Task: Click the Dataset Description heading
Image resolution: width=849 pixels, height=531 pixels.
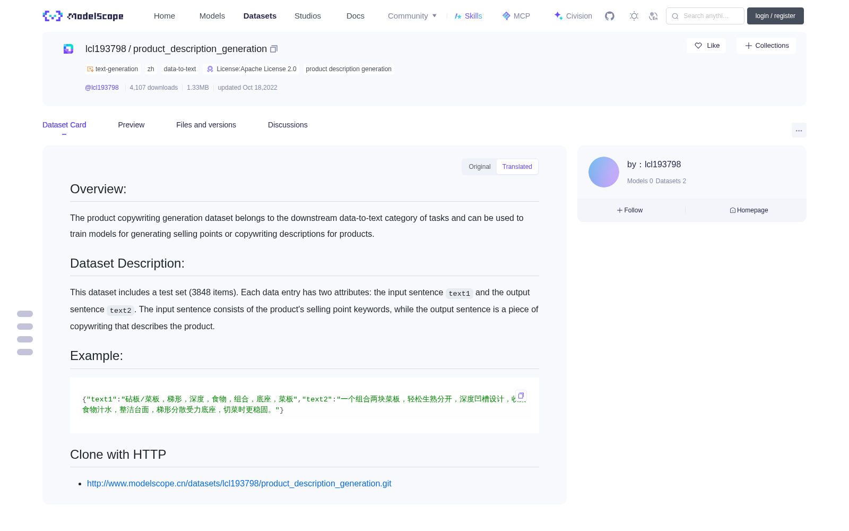Action: pos(127,263)
